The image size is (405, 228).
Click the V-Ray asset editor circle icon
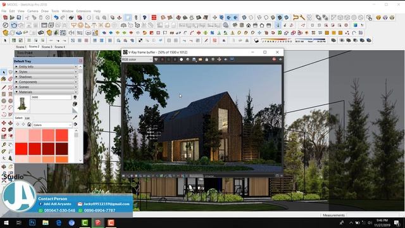pyautogui.click(x=6, y=25)
